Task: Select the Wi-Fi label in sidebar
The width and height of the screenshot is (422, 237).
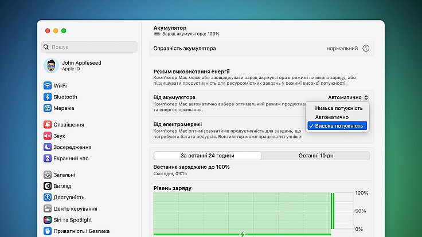Action: click(60, 86)
